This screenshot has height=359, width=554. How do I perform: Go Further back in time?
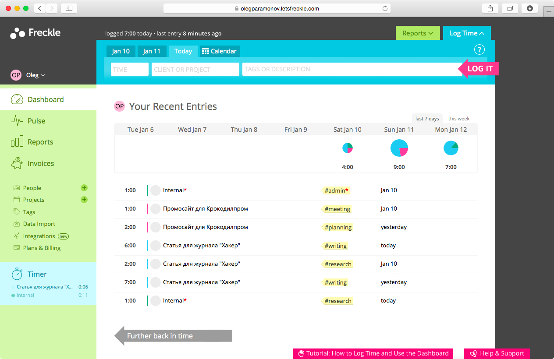tap(173, 336)
